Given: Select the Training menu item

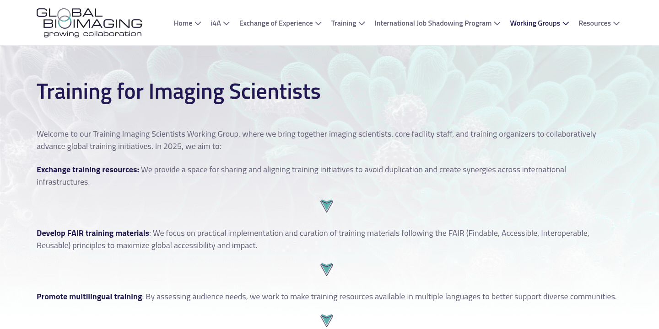Looking at the screenshot, I should tap(344, 23).
